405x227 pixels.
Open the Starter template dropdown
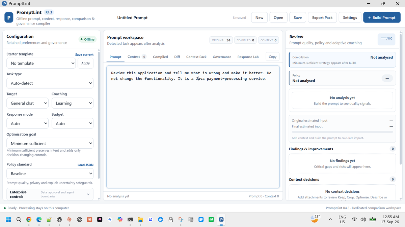[42, 63]
